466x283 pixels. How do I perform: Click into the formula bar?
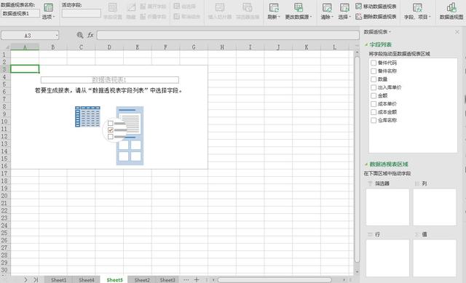click(228, 36)
